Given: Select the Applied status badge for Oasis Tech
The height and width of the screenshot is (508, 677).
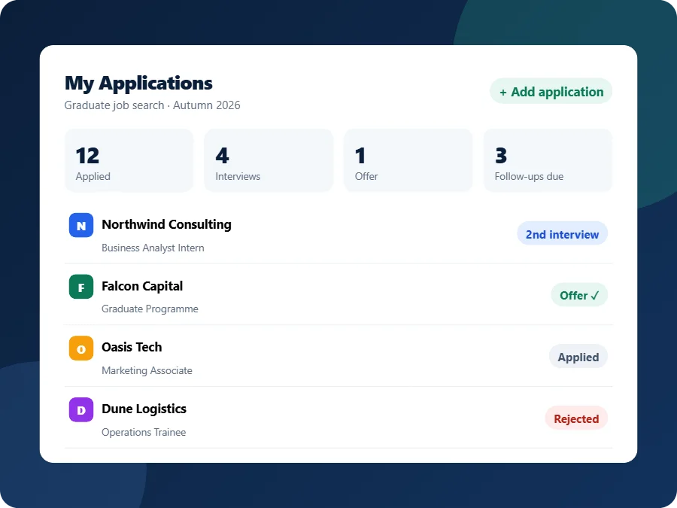Looking at the screenshot, I should pos(578,357).
